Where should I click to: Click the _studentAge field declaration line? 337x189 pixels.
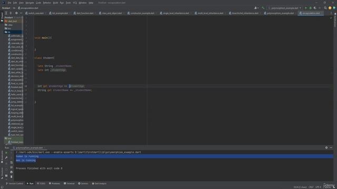point(52,70)
